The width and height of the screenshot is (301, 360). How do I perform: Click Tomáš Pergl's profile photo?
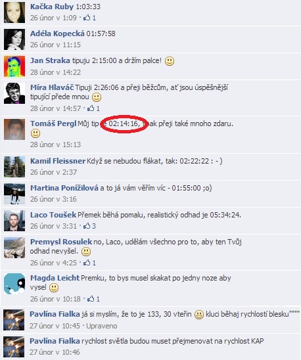pyautogui.click(x=14, y=129)
